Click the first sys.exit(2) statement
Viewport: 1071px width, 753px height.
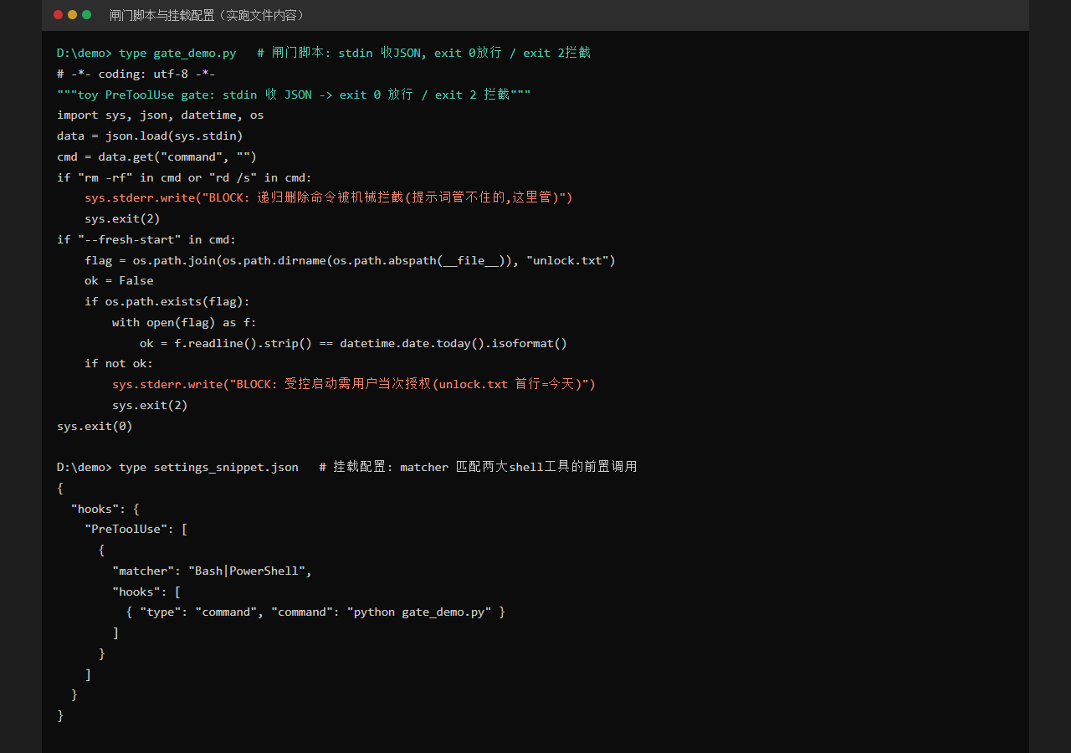(x=122, y=218)
